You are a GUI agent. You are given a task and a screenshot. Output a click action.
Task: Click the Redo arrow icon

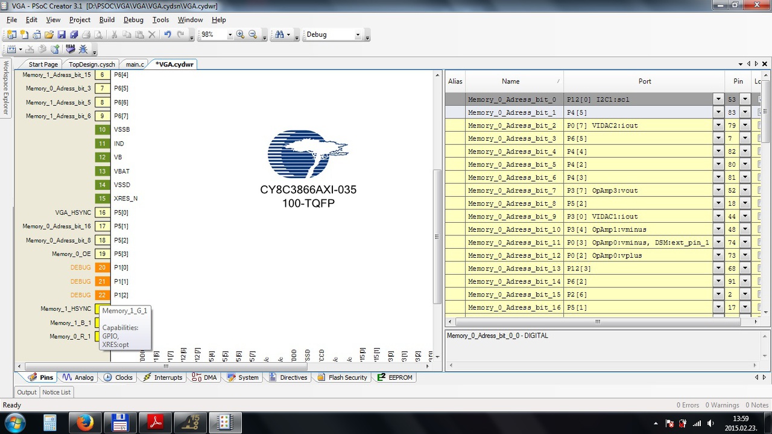180,34
